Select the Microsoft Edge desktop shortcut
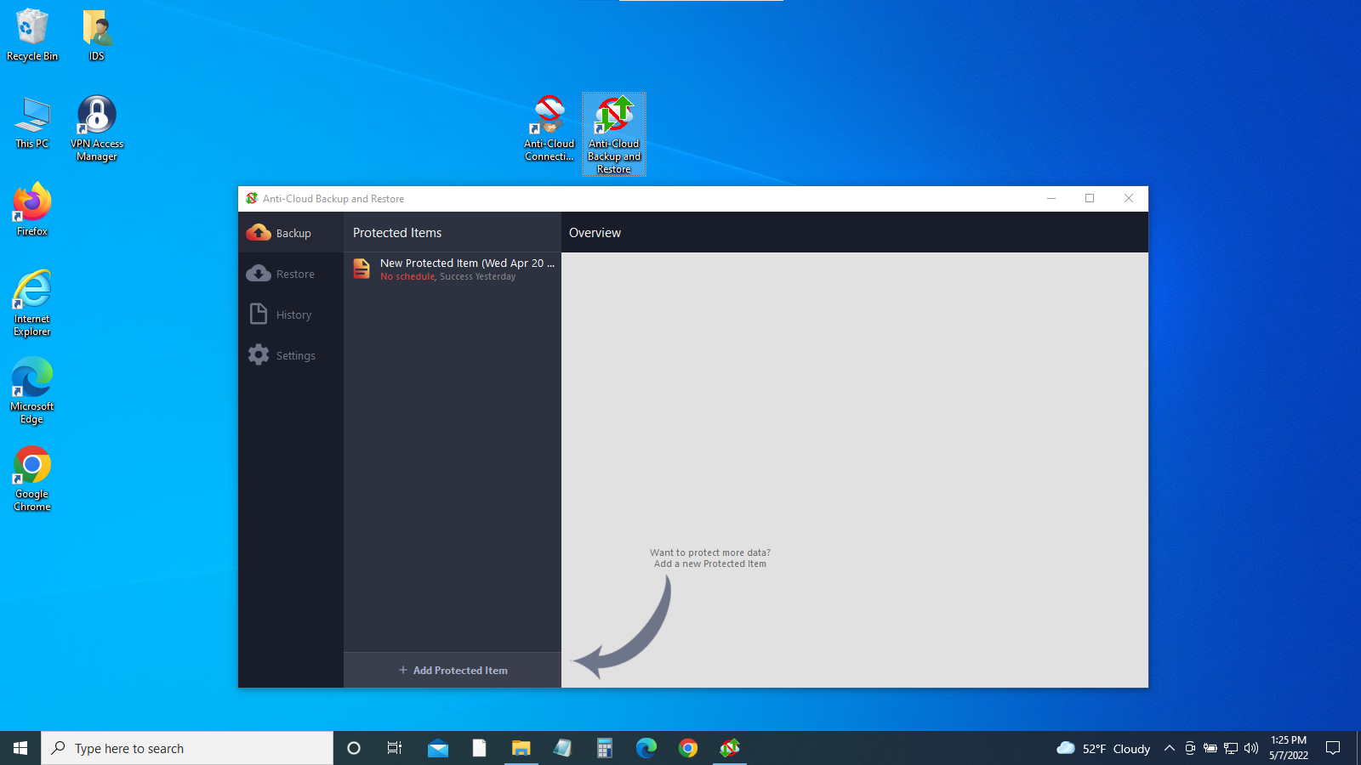The height and width of the screenshot is (765, 1361). [x=32, y=391]
